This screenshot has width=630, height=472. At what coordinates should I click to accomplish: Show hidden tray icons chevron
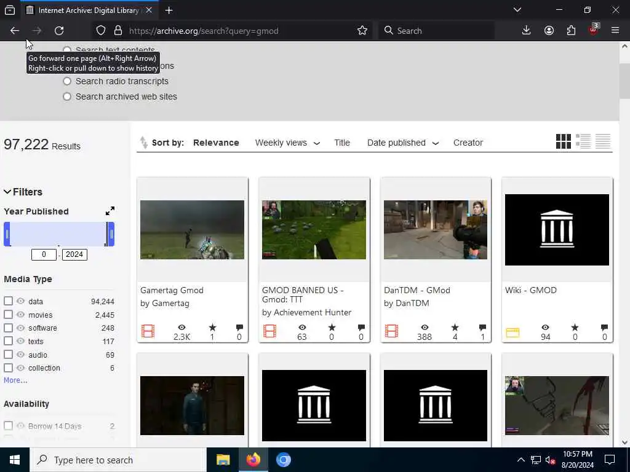pos(520,460)
